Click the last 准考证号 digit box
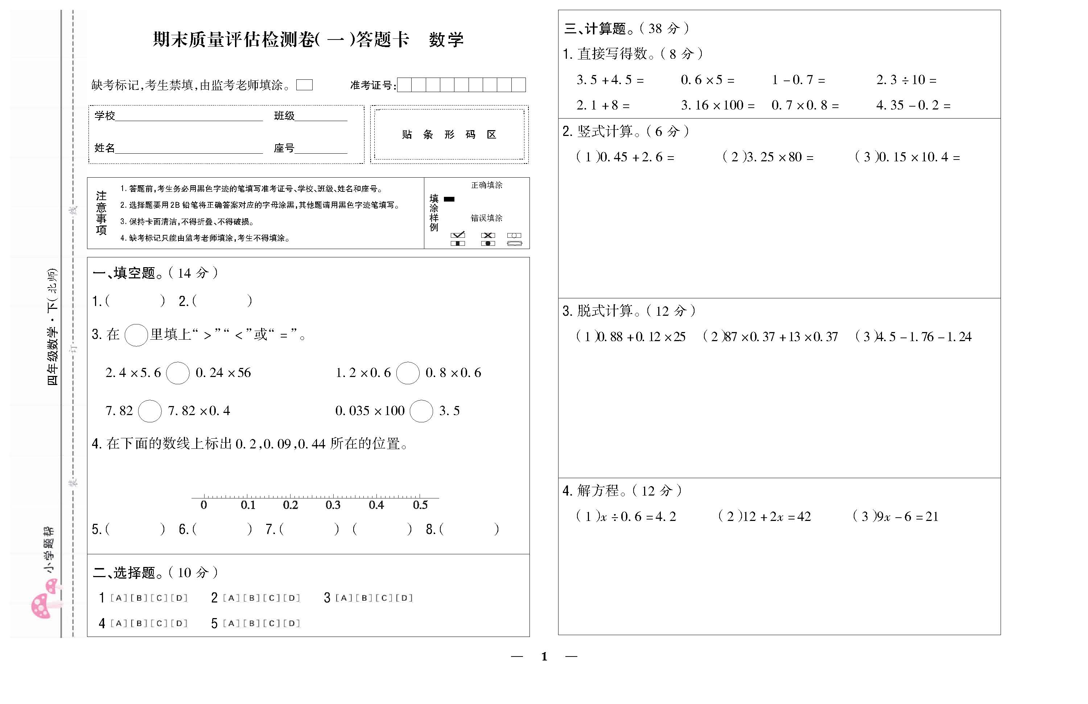 [x=518, y=85]
